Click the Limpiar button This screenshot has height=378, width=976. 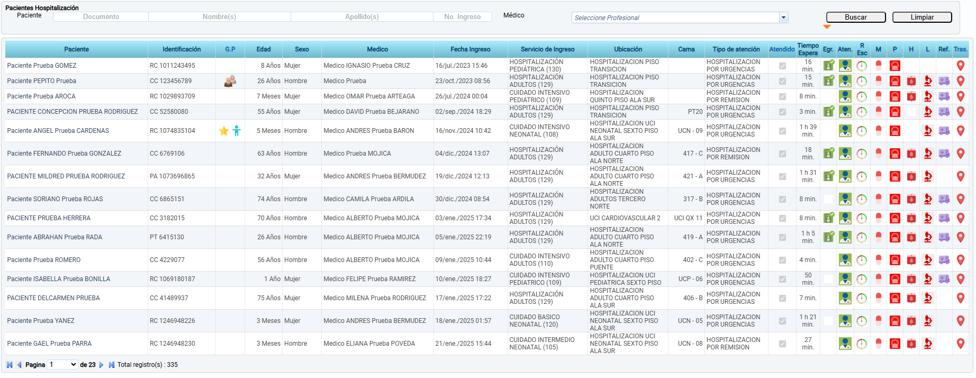(922, 17)
